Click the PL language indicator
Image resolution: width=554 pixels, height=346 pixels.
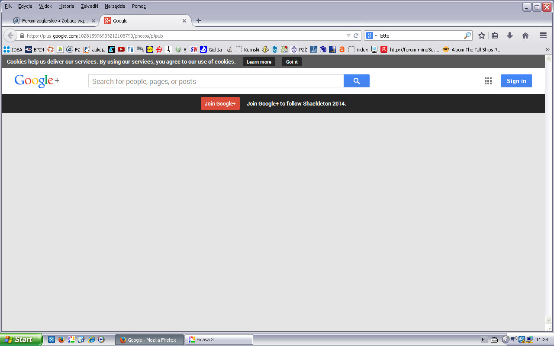pos(484,340)
